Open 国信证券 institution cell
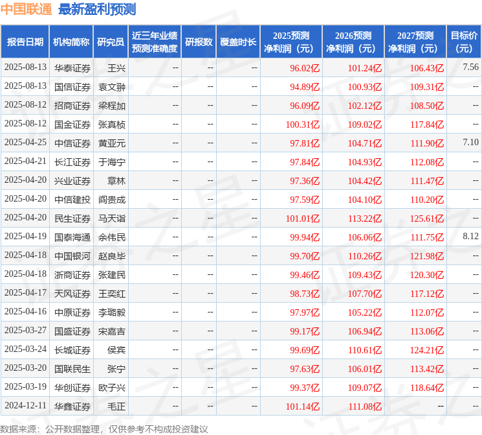This screenshot has width=482, height=435. [x=72, y=87]
